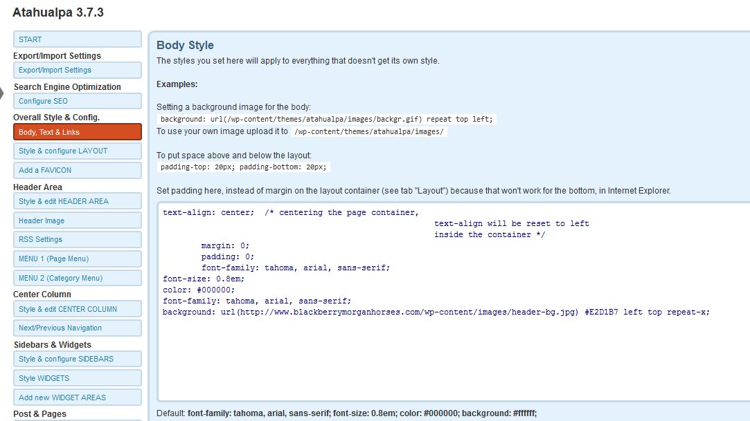Screen dimensions: 750x421
Task: Select the Body, Text & Links tab
Action: point(78,132)
